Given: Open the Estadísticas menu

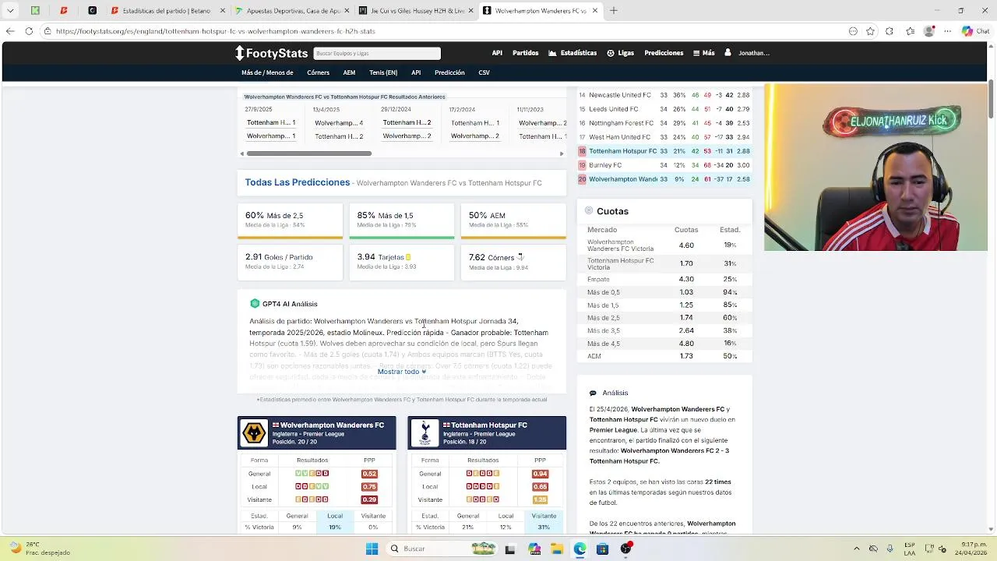Looking at the screenshot, I should point(572,53).
